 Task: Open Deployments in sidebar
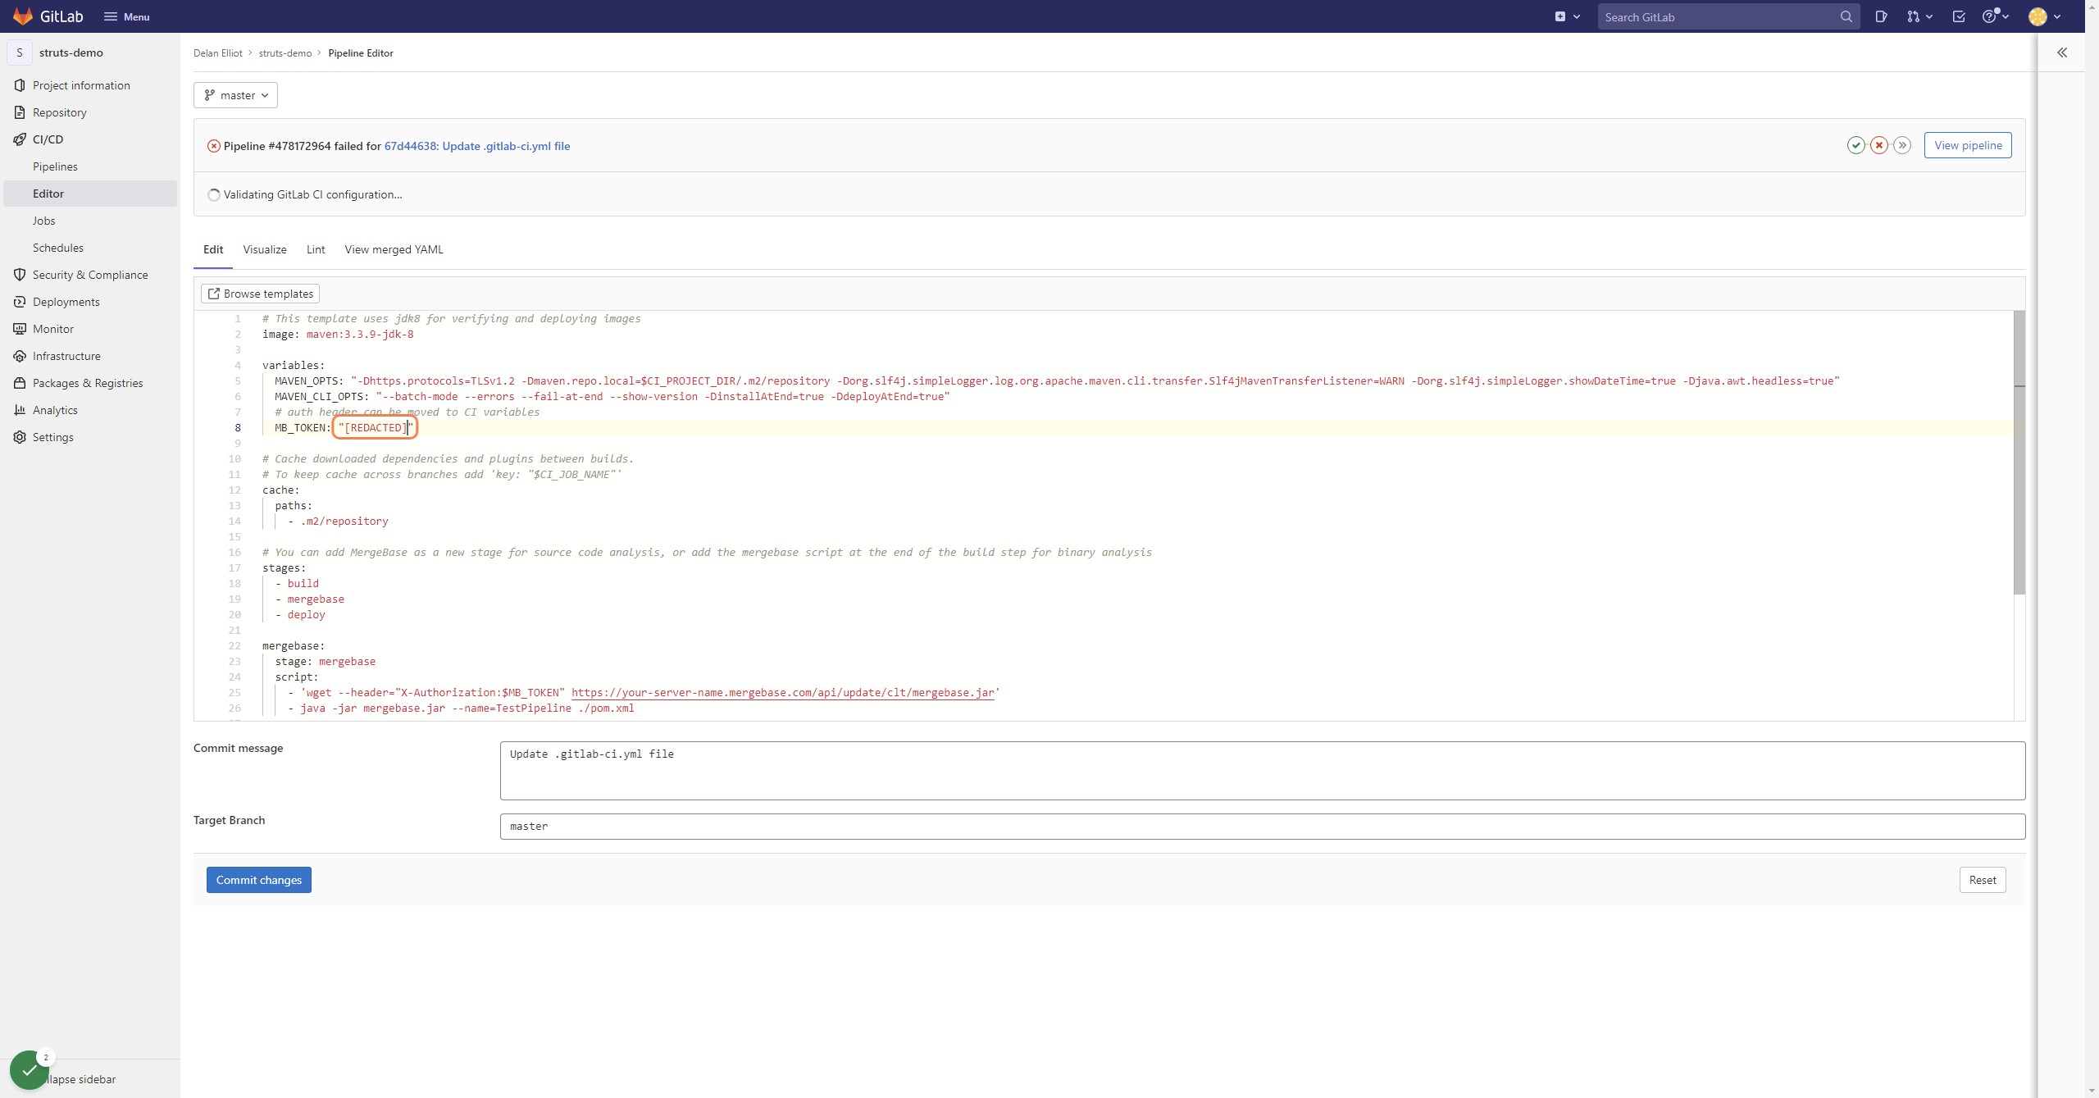[x=90, y=302]
